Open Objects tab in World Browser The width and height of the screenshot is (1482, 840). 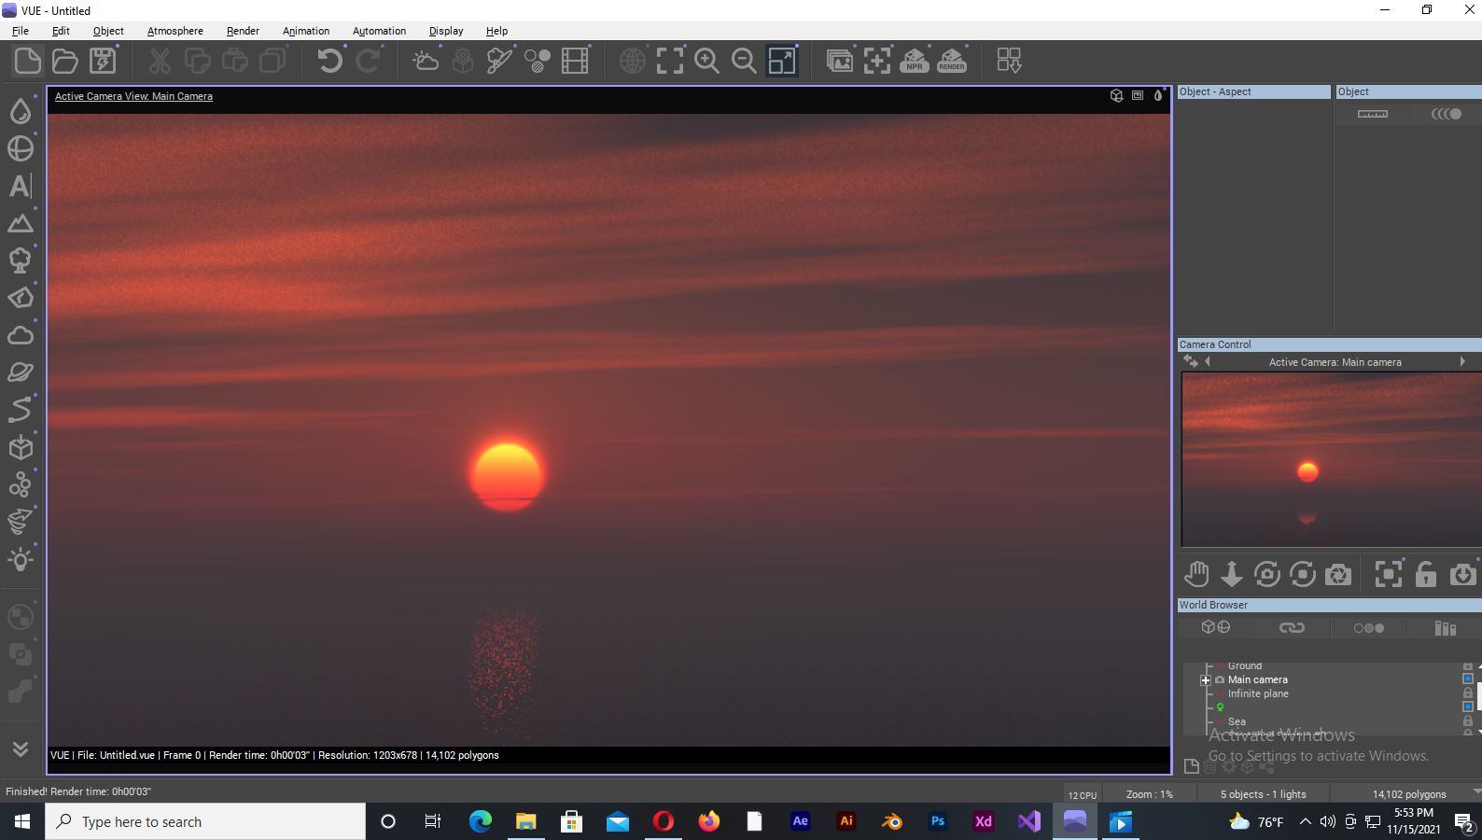click(1215, 628)
